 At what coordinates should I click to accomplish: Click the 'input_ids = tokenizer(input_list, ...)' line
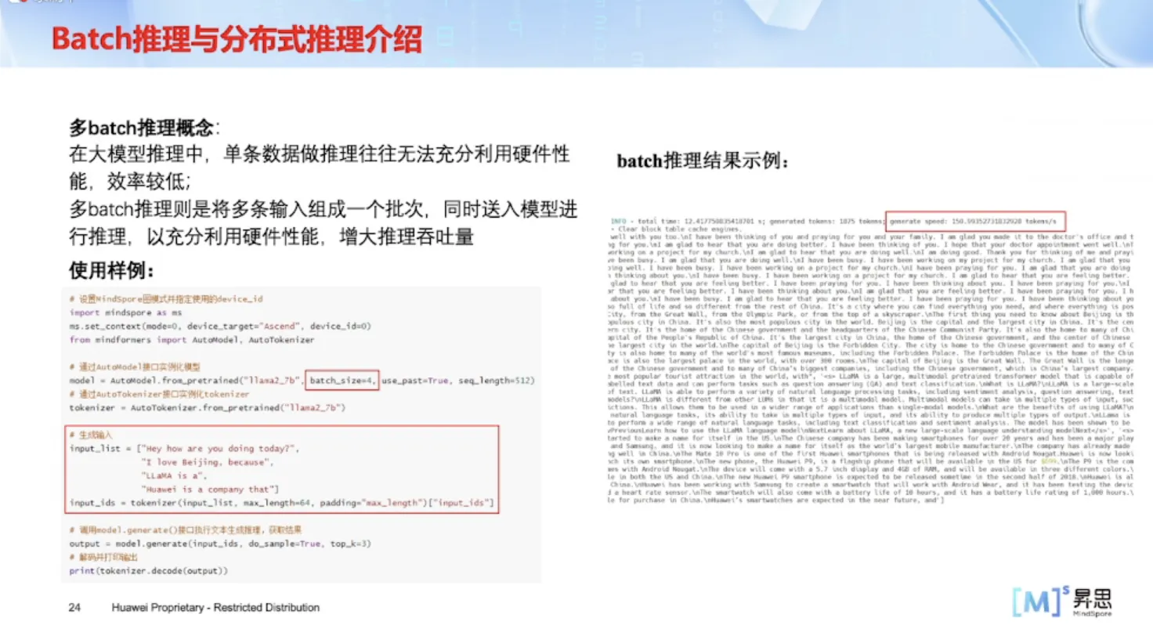(282, 503)
